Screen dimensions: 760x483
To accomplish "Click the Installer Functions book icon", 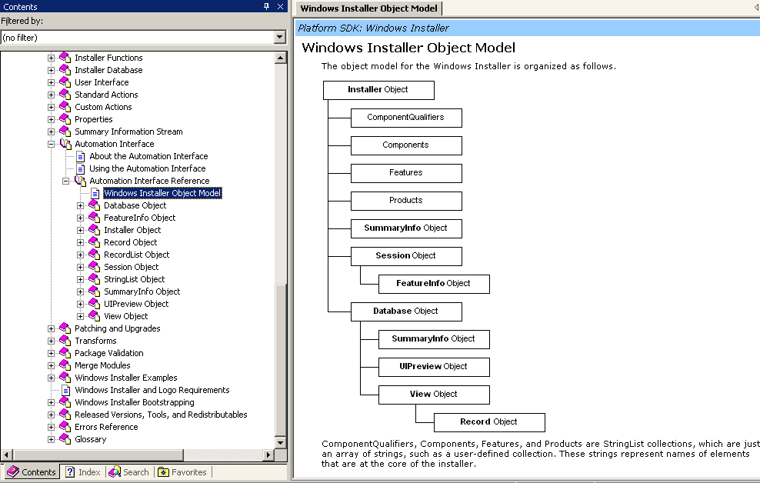I will pos(65,58).
